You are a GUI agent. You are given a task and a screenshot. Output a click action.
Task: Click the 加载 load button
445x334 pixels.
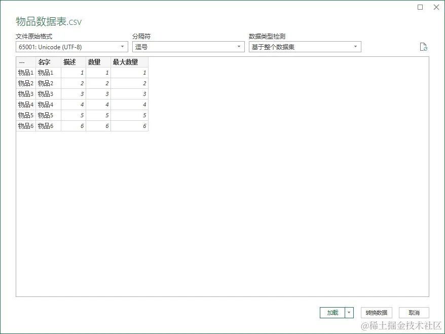tap(333, 313)
